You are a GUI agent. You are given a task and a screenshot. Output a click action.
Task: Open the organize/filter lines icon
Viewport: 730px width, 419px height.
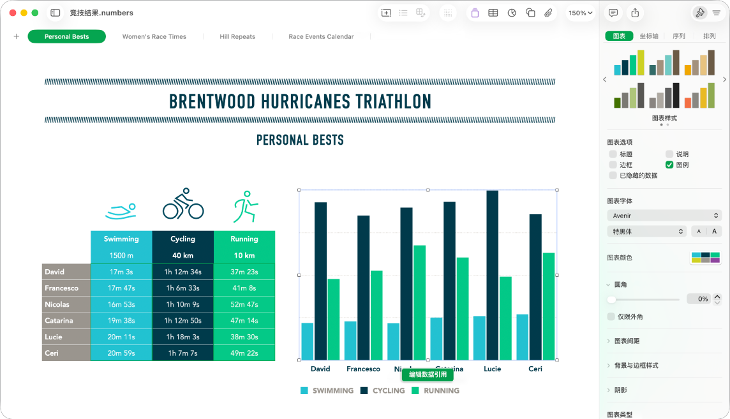[717, 13]
